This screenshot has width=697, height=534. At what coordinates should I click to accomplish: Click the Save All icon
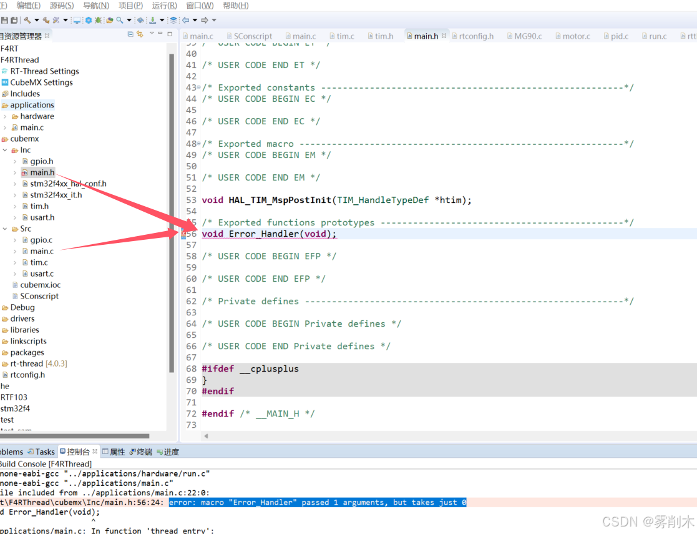coord(13,19)
